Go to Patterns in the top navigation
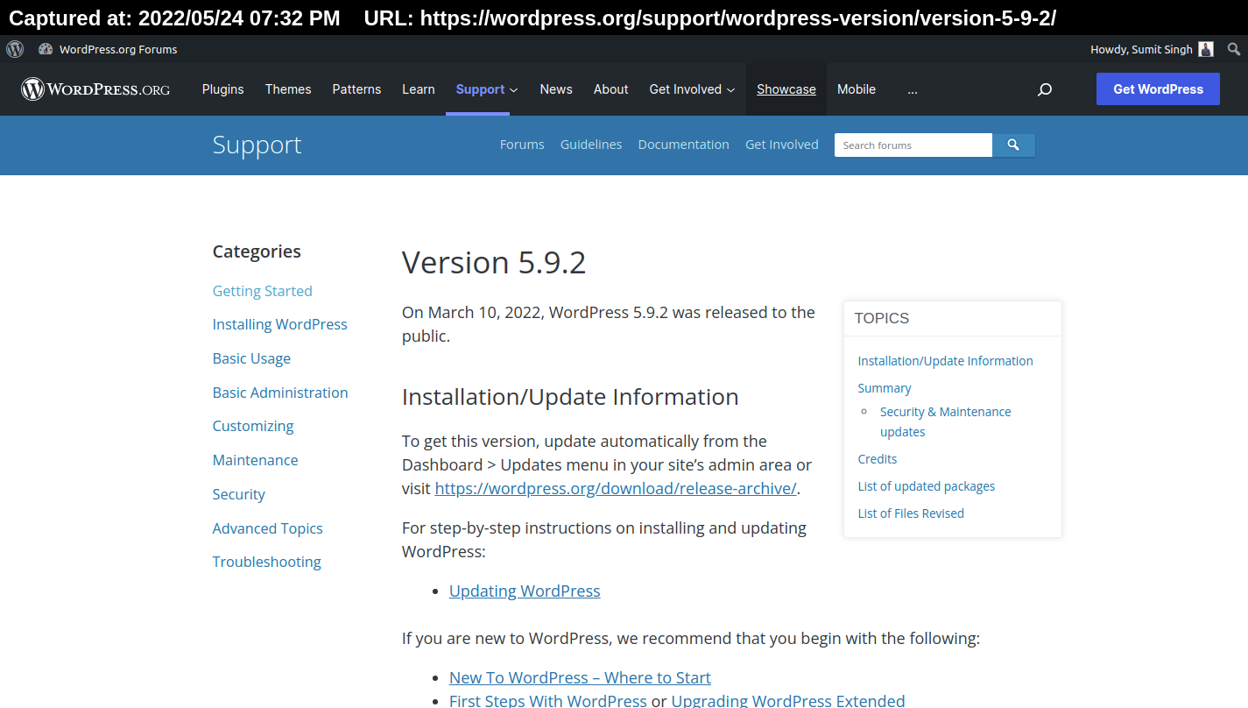The height and width of the screenshot is (708, 1248). tap(356, 89)
